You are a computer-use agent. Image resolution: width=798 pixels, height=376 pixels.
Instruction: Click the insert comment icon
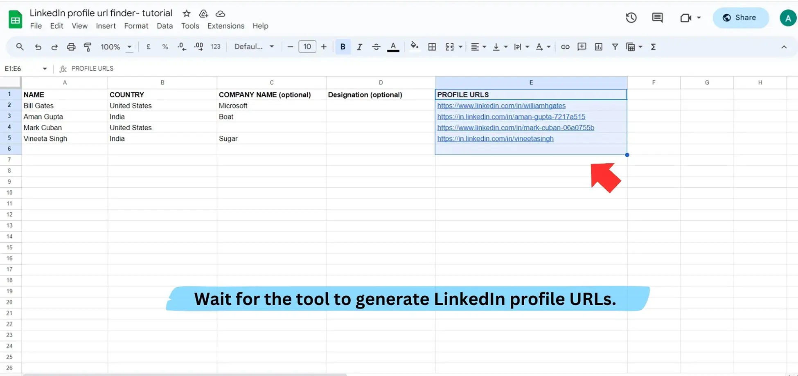pos(582,47)
